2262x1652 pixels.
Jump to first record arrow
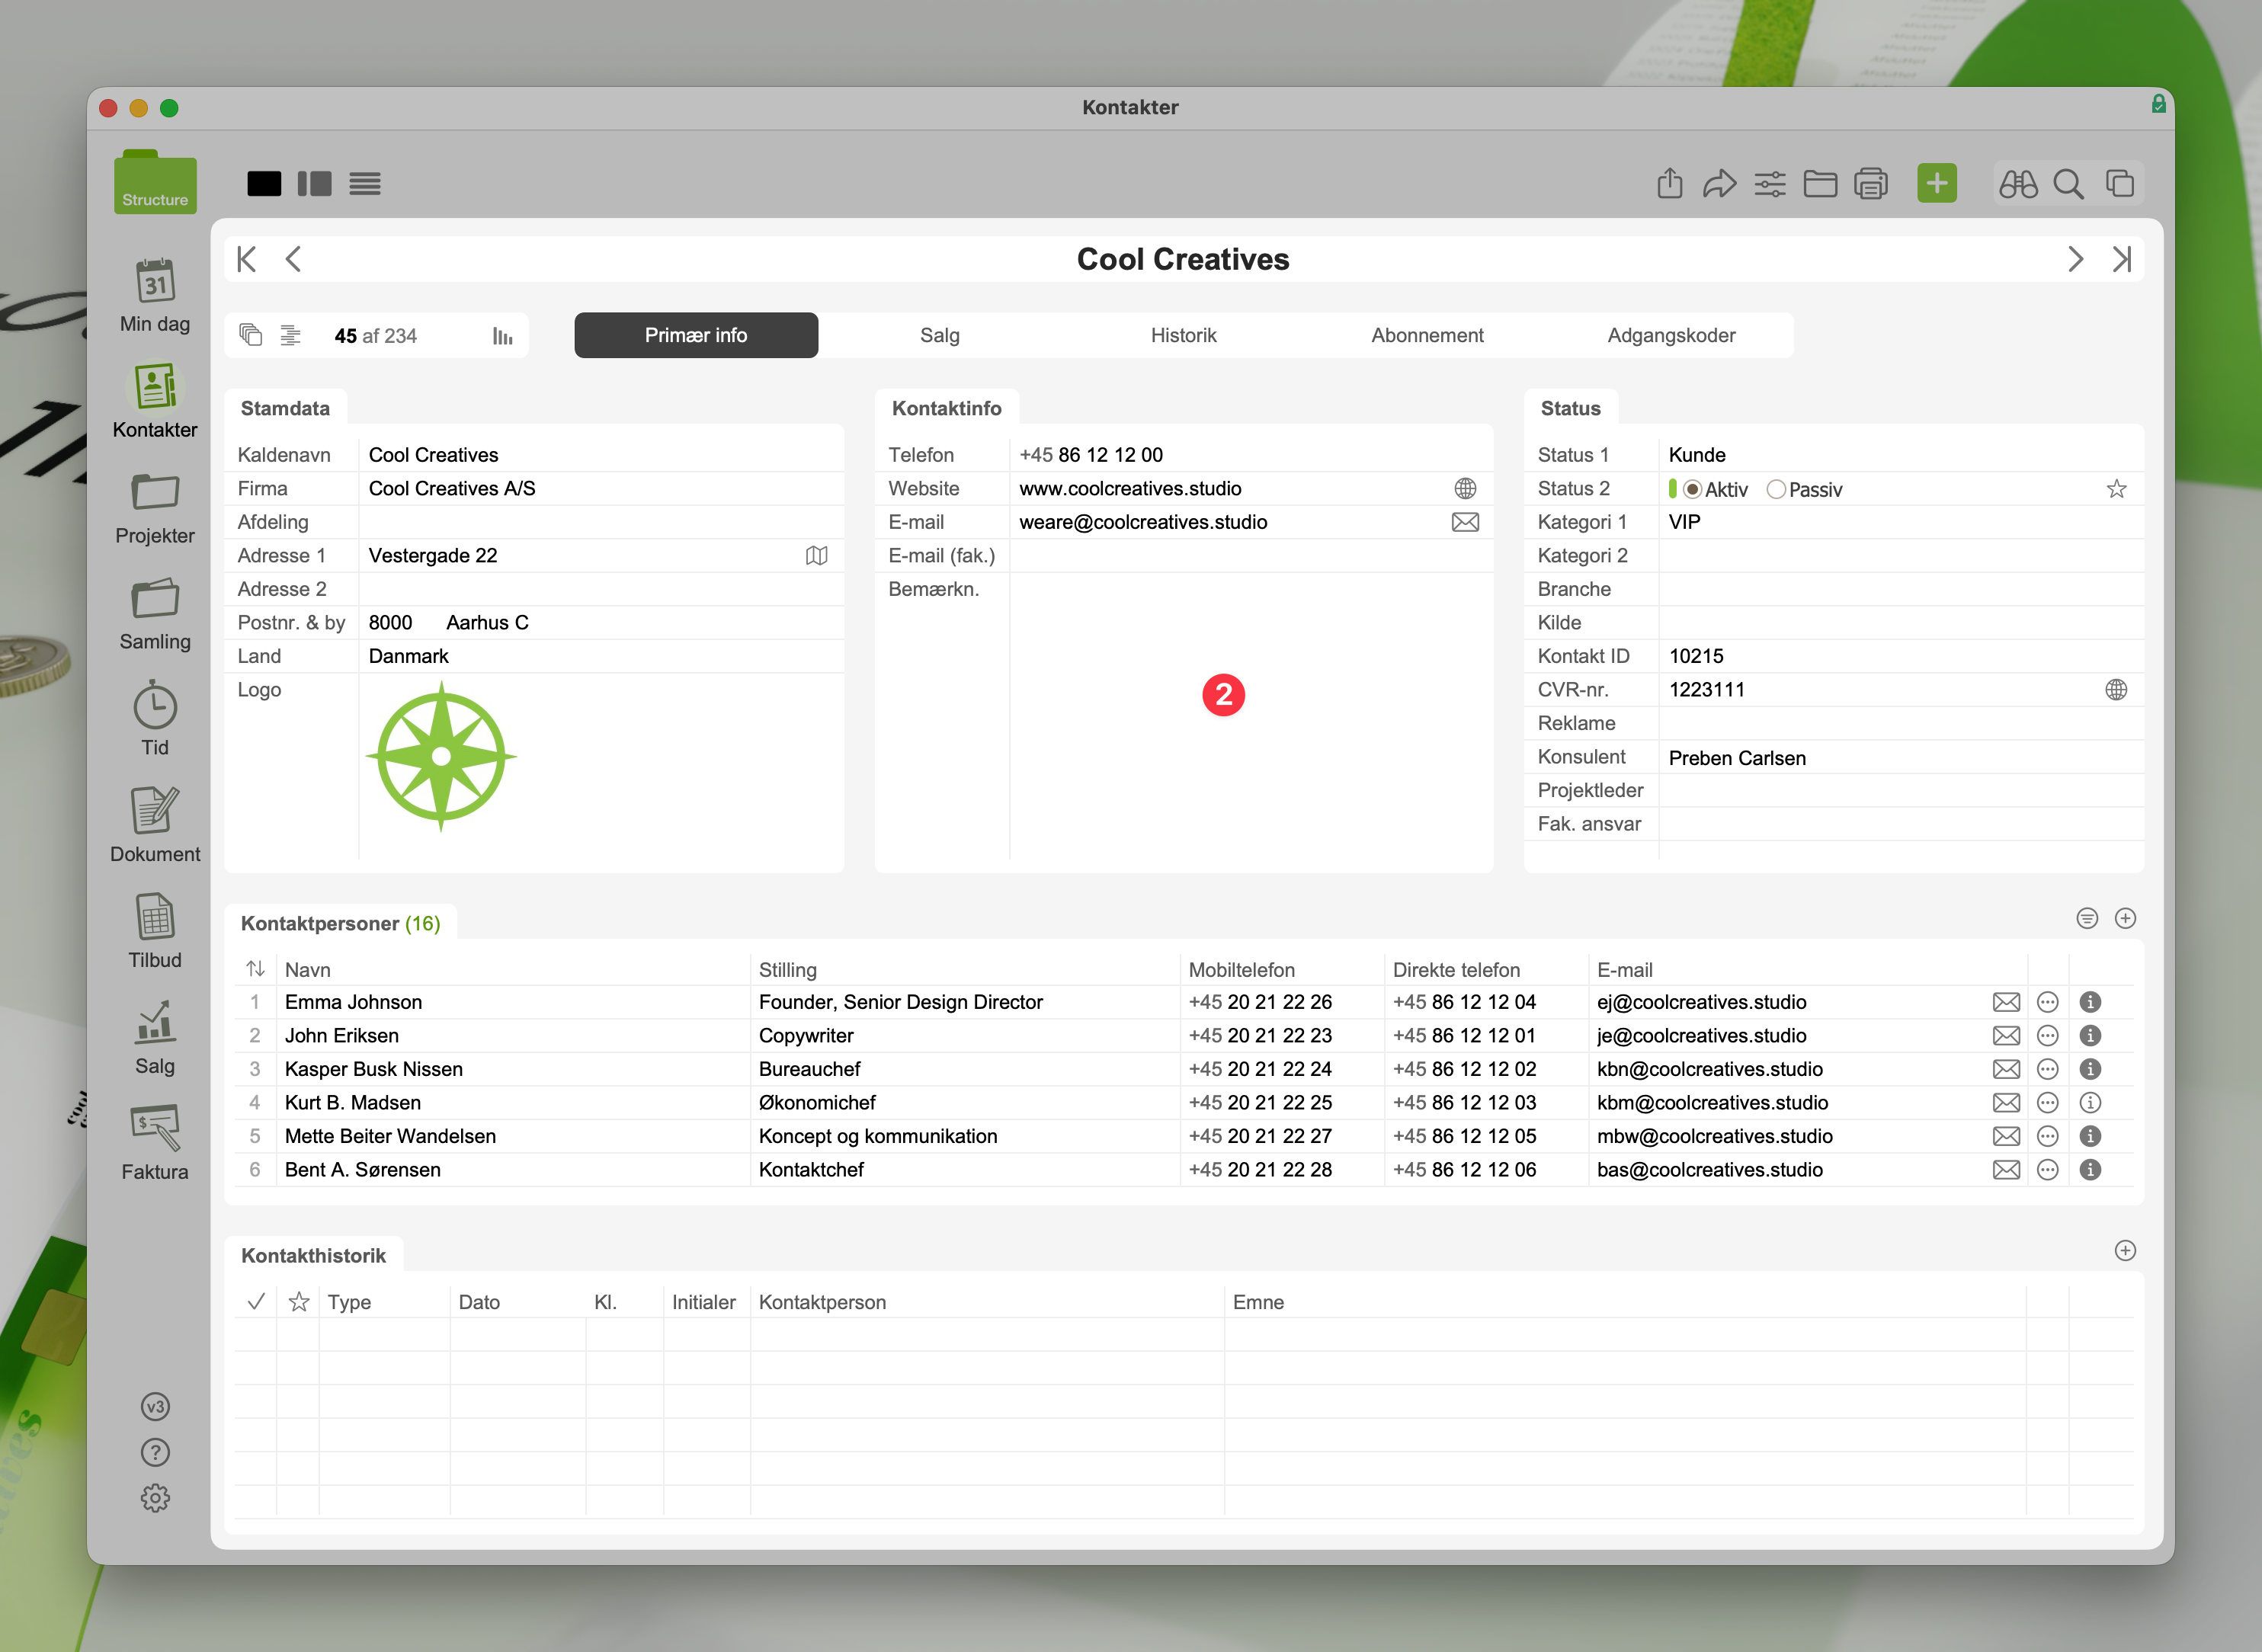click(x=246, y=260)
